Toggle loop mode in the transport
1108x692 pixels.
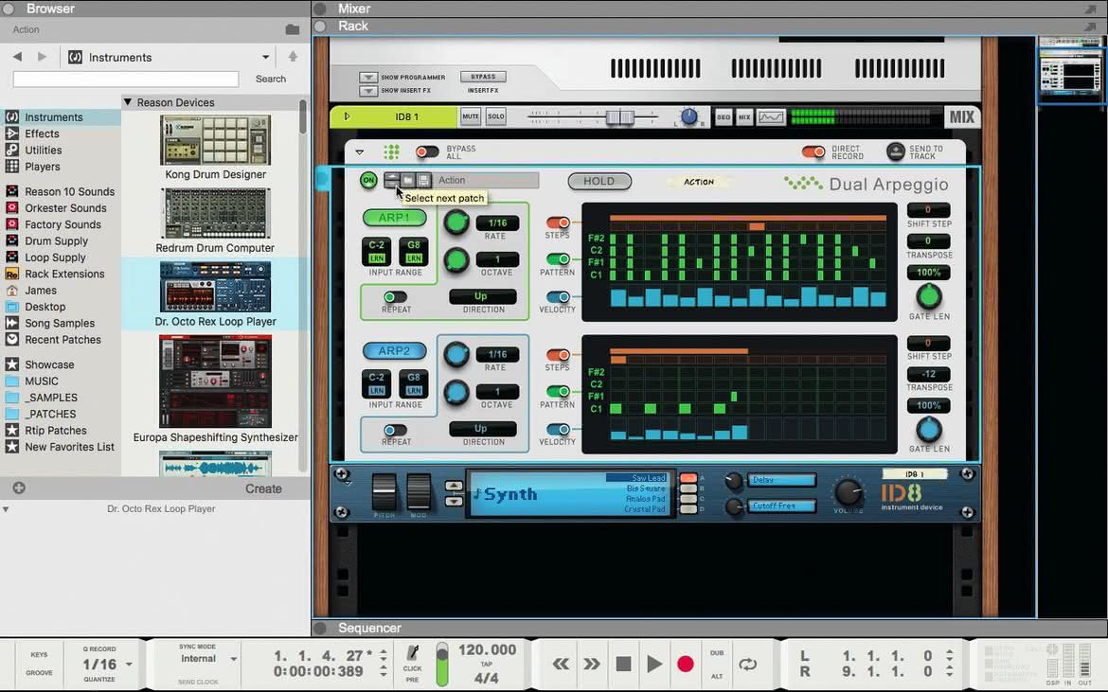747,664
